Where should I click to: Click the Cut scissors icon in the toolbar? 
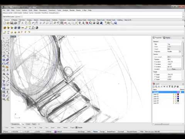(22, 23)
